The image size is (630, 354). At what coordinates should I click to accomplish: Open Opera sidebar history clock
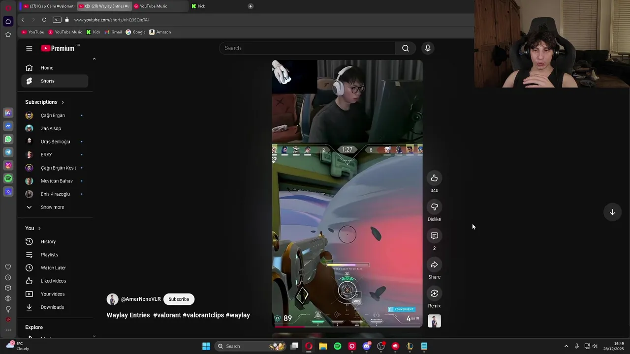(8, 278)
